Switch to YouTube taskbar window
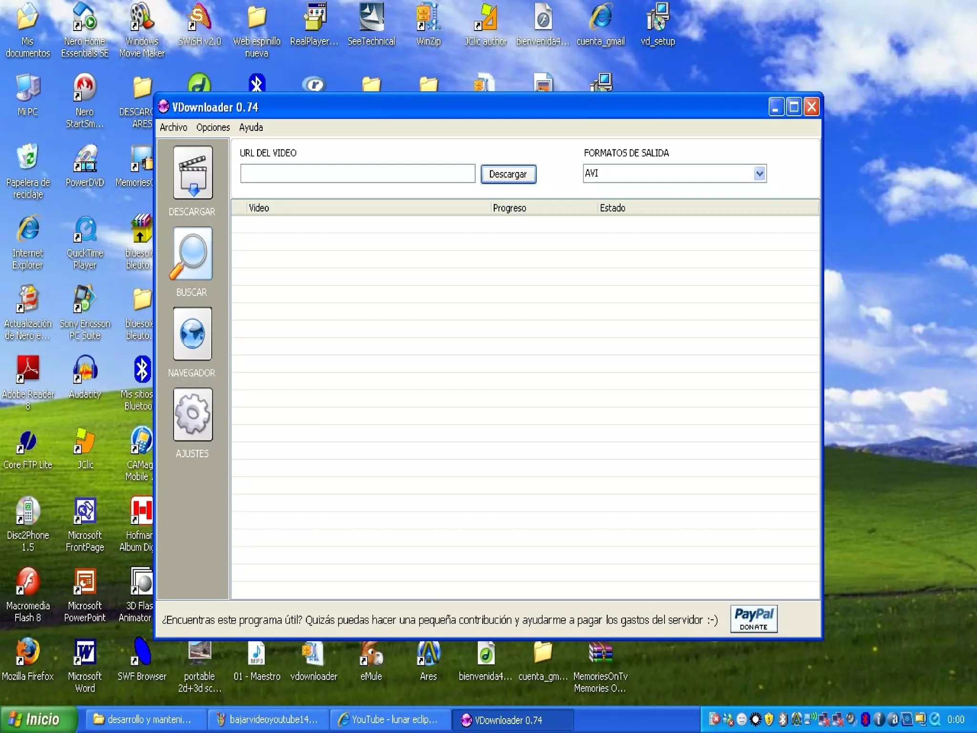 coord(390,719)
